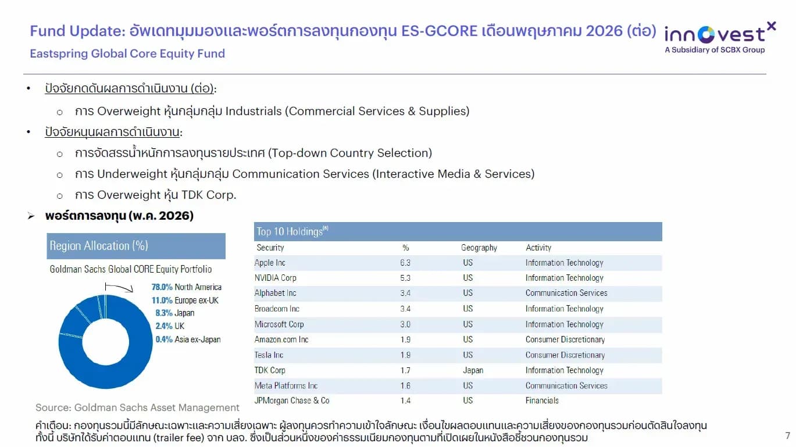Select the 'Top-down Country Selection' bullet
Screen dimensions: 796x447
click(254, 153)
